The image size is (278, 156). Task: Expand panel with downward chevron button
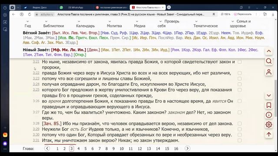(269, 95)
